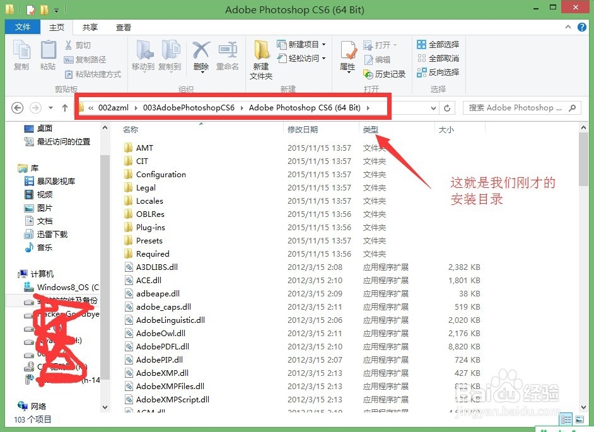This screenshot has height=432, width=594.
Task: Select the AMT folder
Action: [138, 148]
